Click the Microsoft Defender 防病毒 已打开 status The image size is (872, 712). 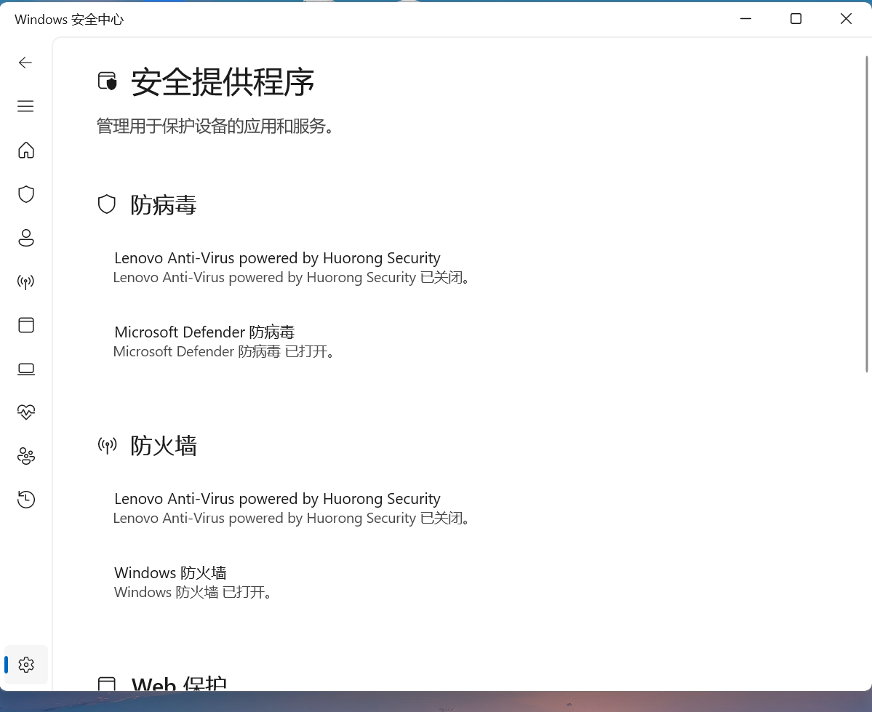pos(223,351)
